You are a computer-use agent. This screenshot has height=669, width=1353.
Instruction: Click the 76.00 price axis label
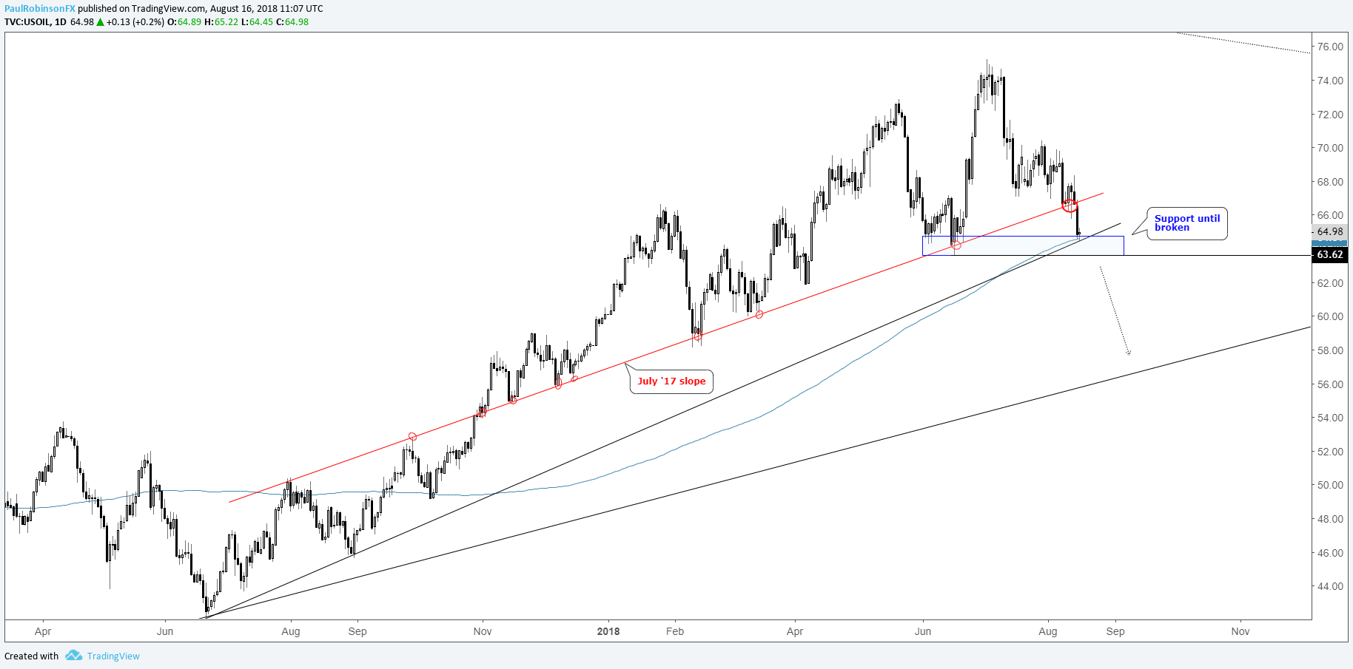[1330, 47]
